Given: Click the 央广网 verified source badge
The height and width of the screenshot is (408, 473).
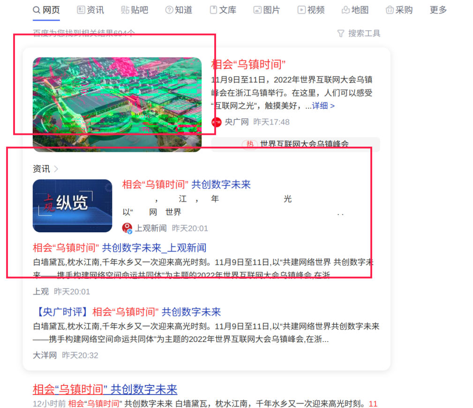Looking at the screenshot, I should coord(216,122).
